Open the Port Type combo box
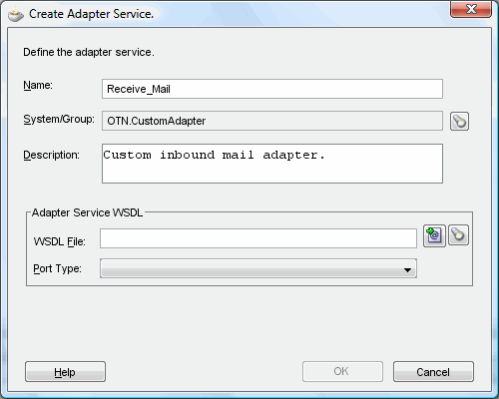 258,268
